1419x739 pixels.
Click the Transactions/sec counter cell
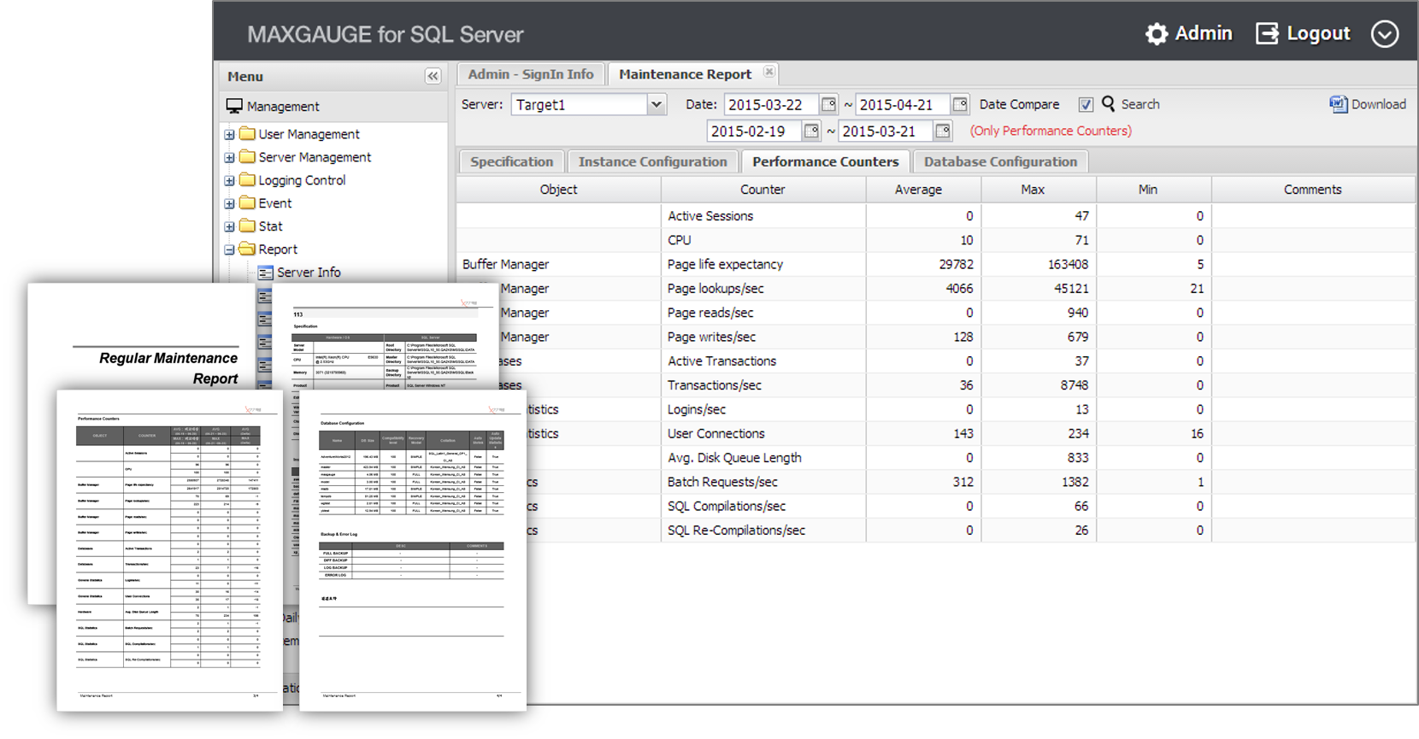coord(762,385)
